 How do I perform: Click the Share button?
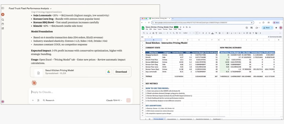click(267, 27)
